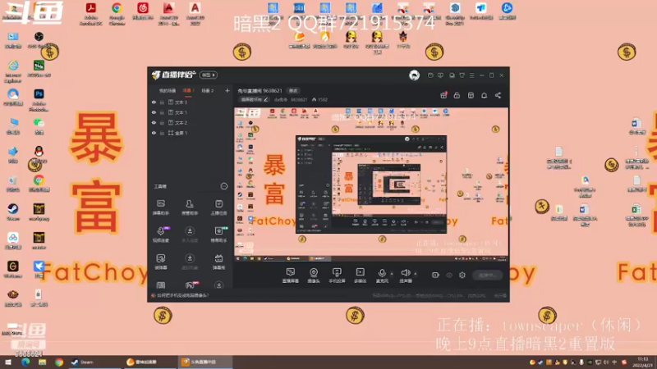Select the 文本3 source row
The image size is (657, 369).
coord(191,102)
